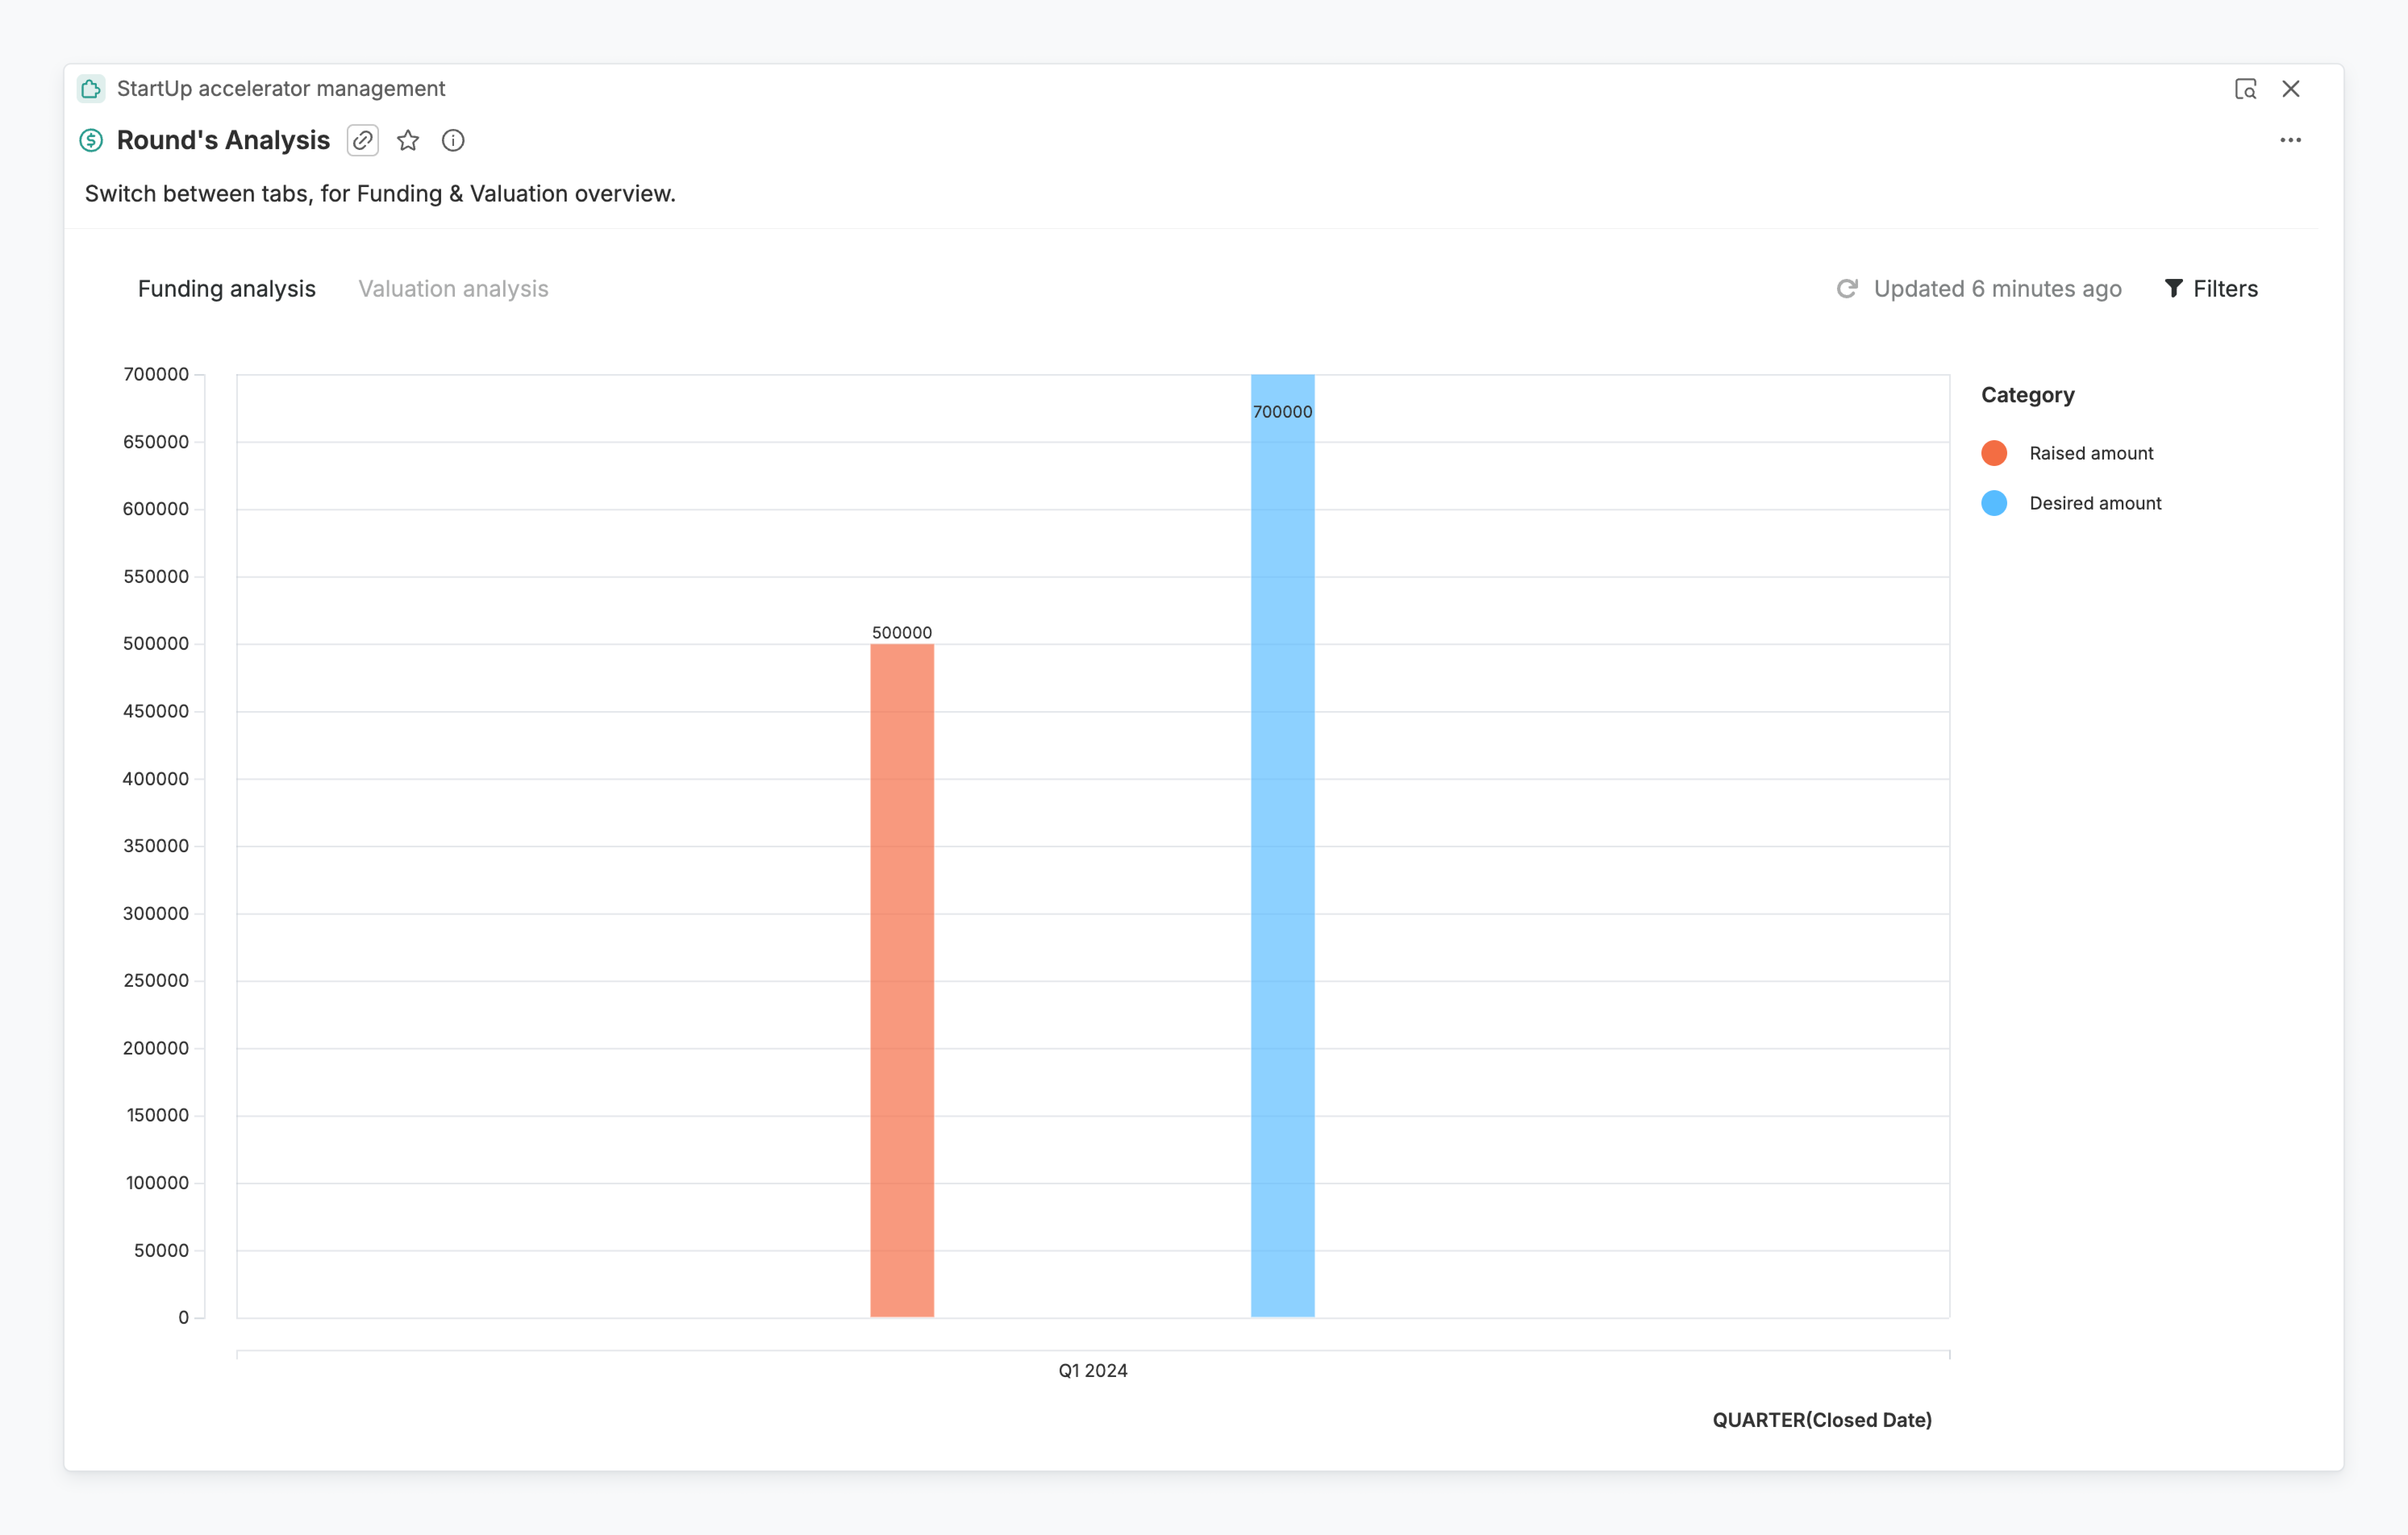Open the StartUp accelerator management breadcrumb
The width and height of the screenshot is (2408, 1535).
[x=281, y=89]
